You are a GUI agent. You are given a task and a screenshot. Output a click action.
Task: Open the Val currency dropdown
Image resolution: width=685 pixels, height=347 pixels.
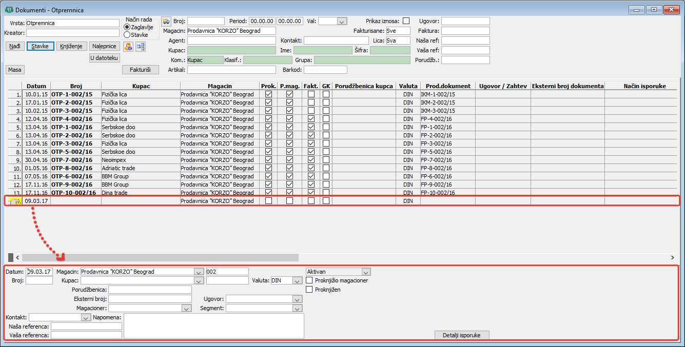342,22
